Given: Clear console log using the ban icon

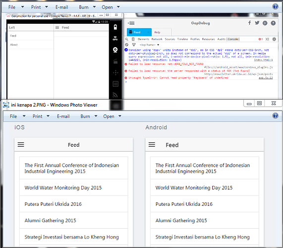Looking at the screenshot, I should (x=127, y=45).
